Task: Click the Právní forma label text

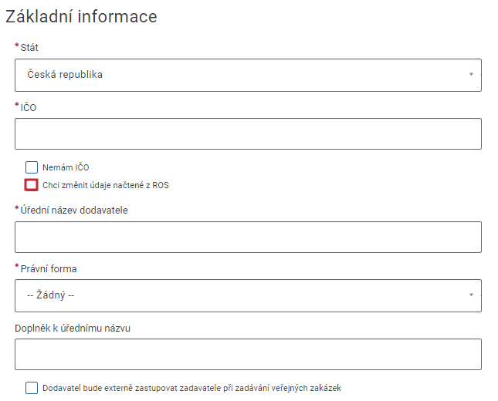Action: pos(49,268)
